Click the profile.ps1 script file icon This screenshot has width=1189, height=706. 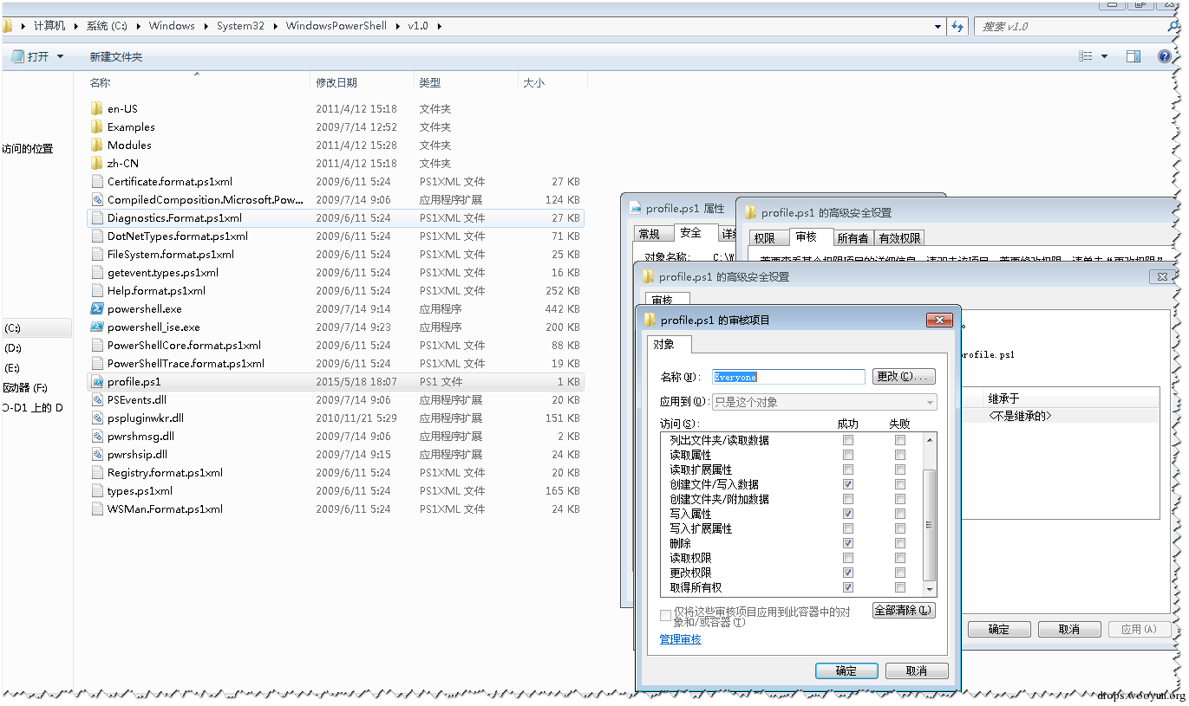click(98, 381)
